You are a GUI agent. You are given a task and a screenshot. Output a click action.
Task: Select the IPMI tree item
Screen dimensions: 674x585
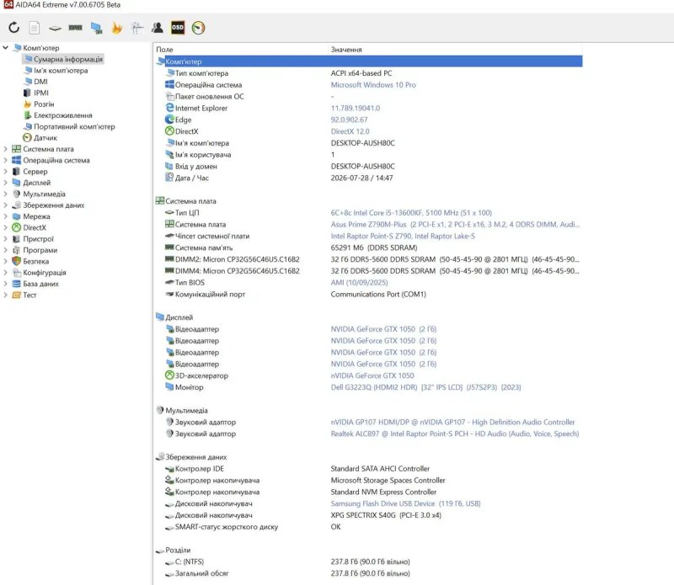[x=40, y=93]
